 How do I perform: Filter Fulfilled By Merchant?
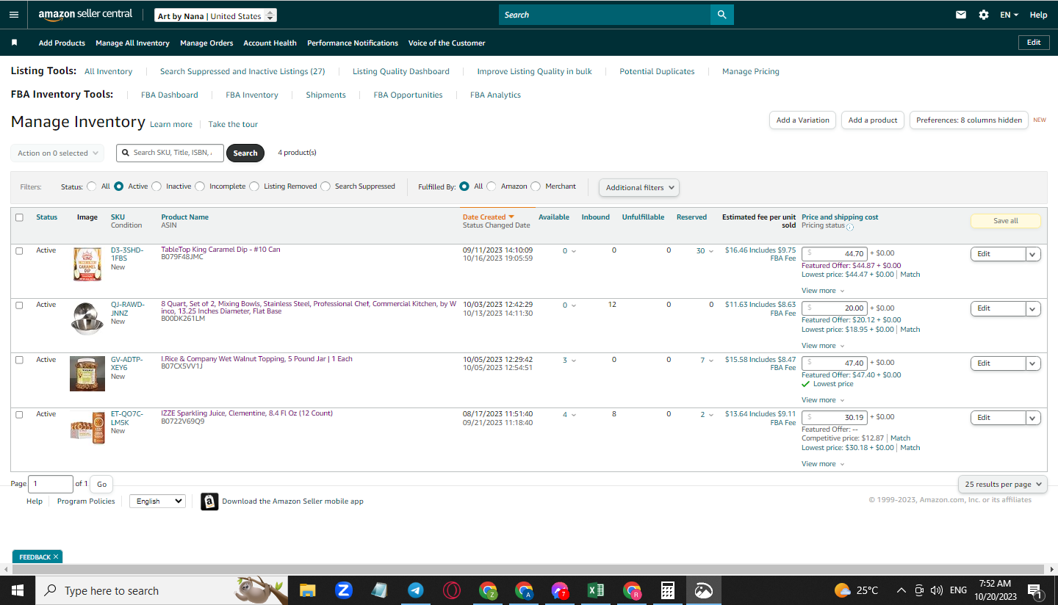536,186
